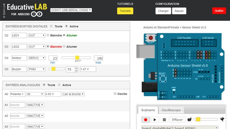The height and width of the screenshot is (129, 230).
Task: Click the servo max value field
Action: pyautogui.click(x=98, y=58)
